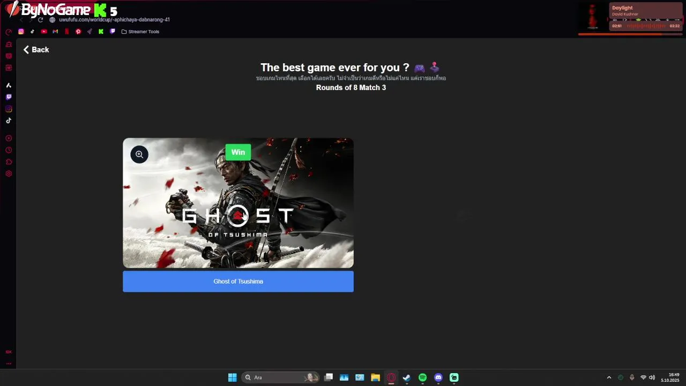
Task: Click the green Win badge
Action: 238,152
